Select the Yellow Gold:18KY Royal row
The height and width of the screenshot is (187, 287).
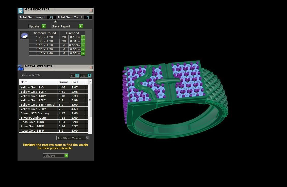(53, 105)
